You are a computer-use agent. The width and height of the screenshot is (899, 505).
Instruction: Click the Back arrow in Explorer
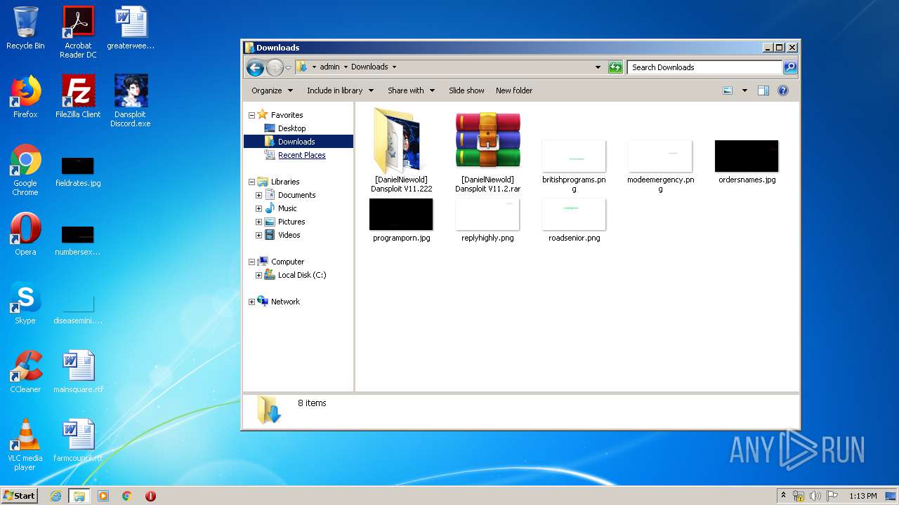pyautogui.click(x=255, y=67)
